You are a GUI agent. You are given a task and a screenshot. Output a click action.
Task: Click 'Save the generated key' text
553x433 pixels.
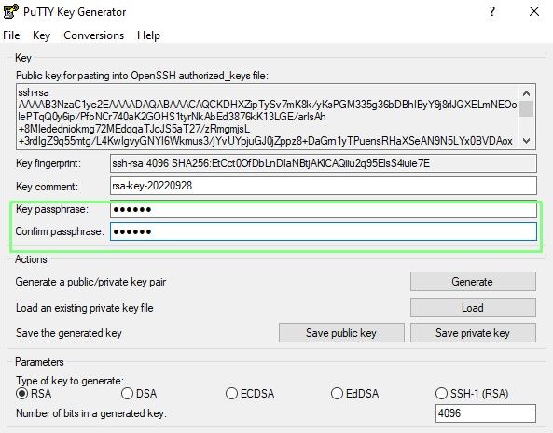pyautogui.click(x=69, y=333)
